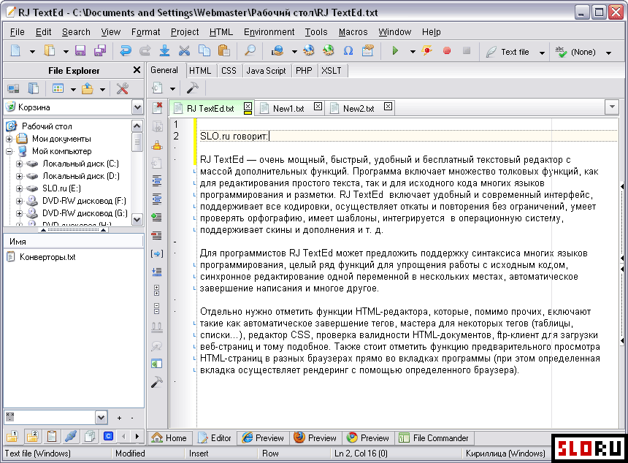Viewport: 628px width, 463px height.
Task: Select the file Конверторы.txt
Action: [47, 257]
